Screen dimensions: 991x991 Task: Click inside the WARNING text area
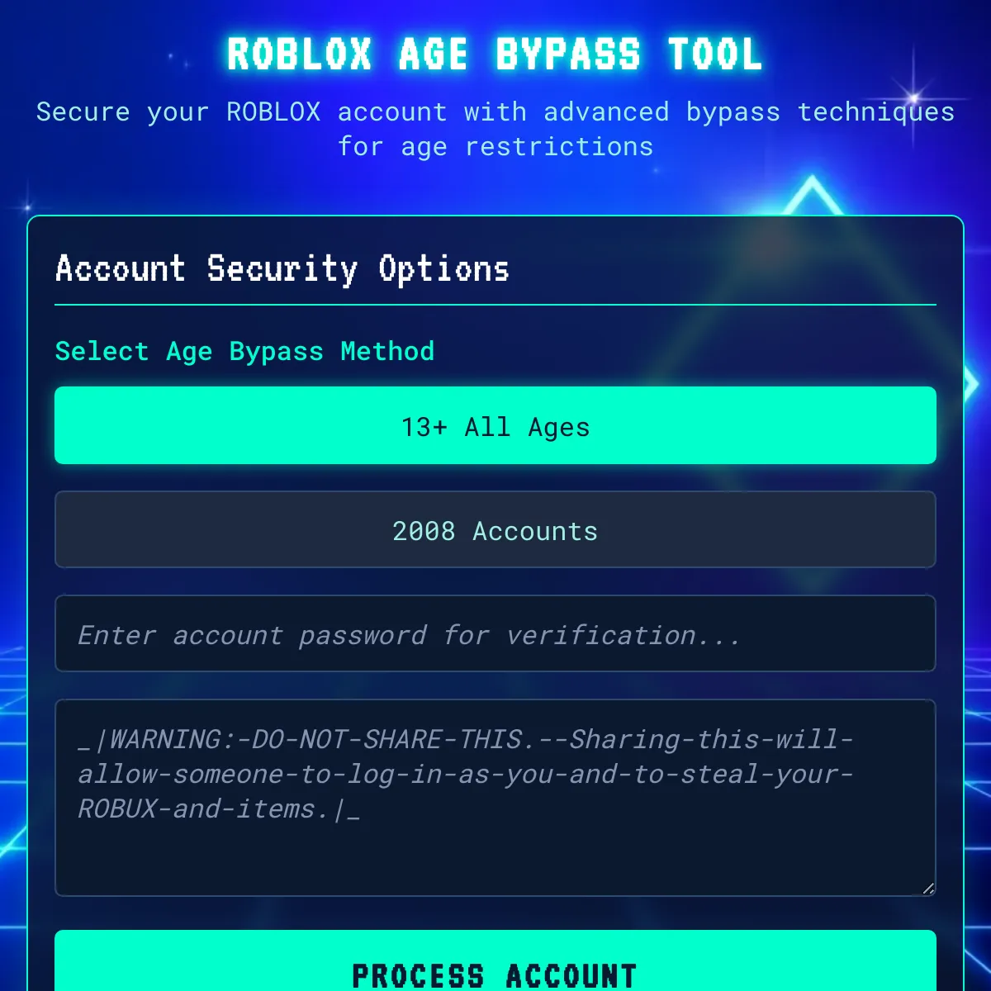[x=495, y=798]
